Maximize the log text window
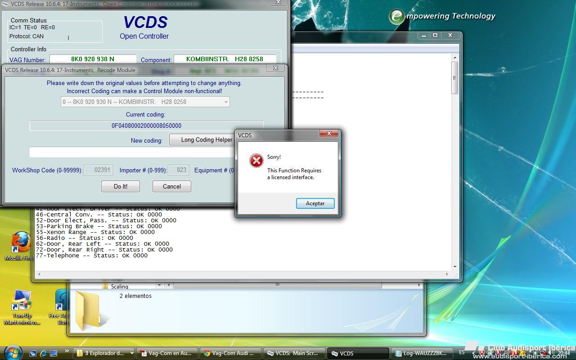The image size is (576, 360). point(435,35)
